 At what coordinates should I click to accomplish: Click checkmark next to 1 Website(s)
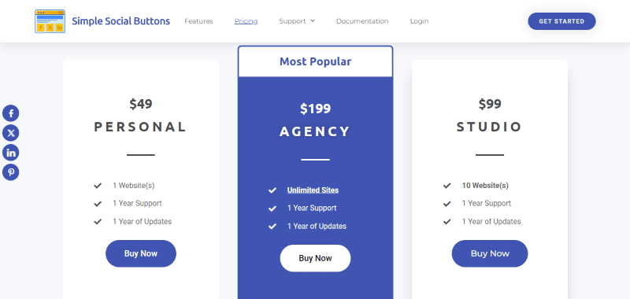pyautogui.click(x=98, y=186)
